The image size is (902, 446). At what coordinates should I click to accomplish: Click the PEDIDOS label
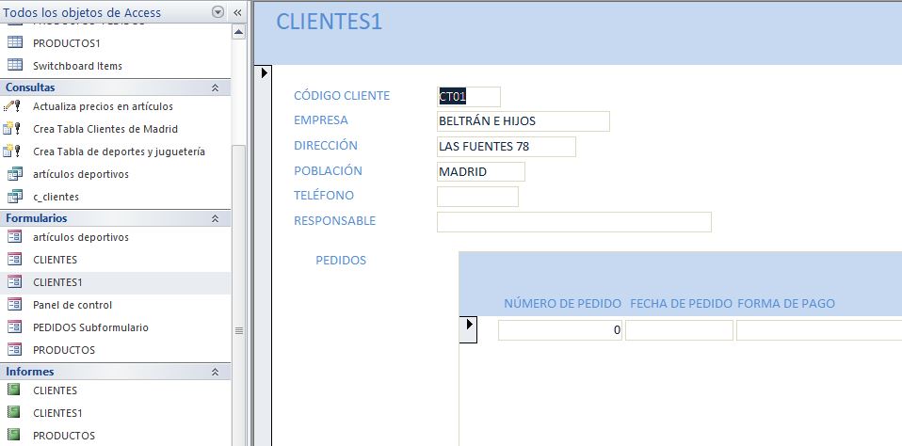coord(341,261)
